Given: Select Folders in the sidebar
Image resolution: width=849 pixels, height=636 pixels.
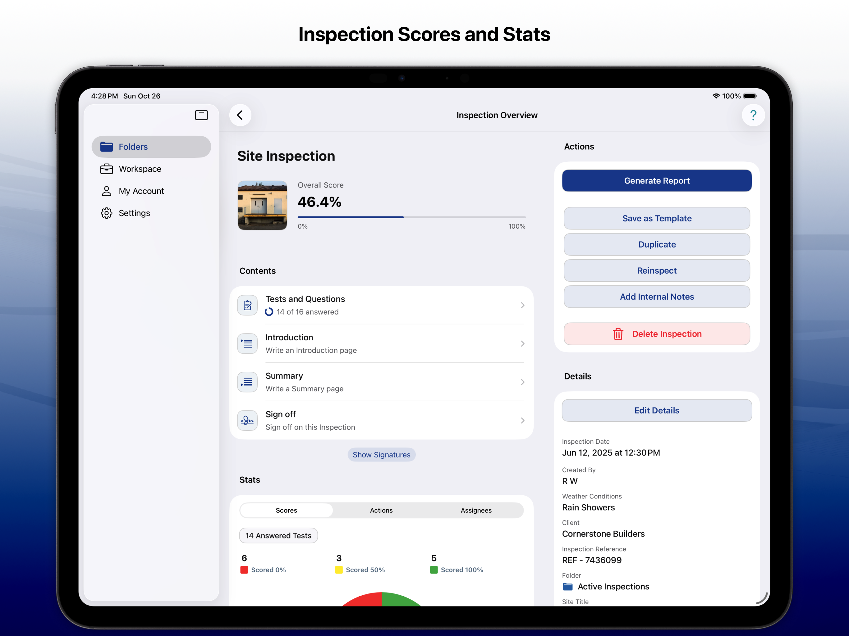Looking at the screenshot, I should pyautogui.click(x=151, y=147).
